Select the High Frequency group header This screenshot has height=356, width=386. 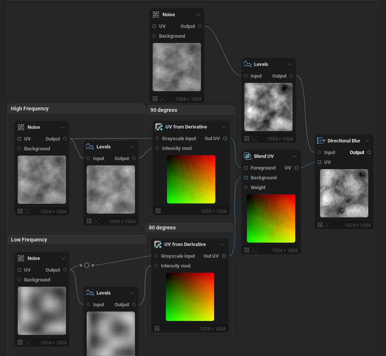pyautogui.click(x=76, y=108)
